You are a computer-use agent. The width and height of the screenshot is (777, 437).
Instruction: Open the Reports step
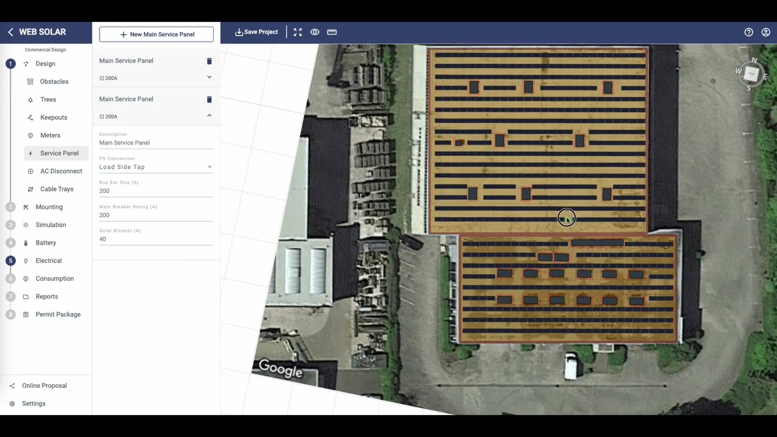[x=47, y=296]
